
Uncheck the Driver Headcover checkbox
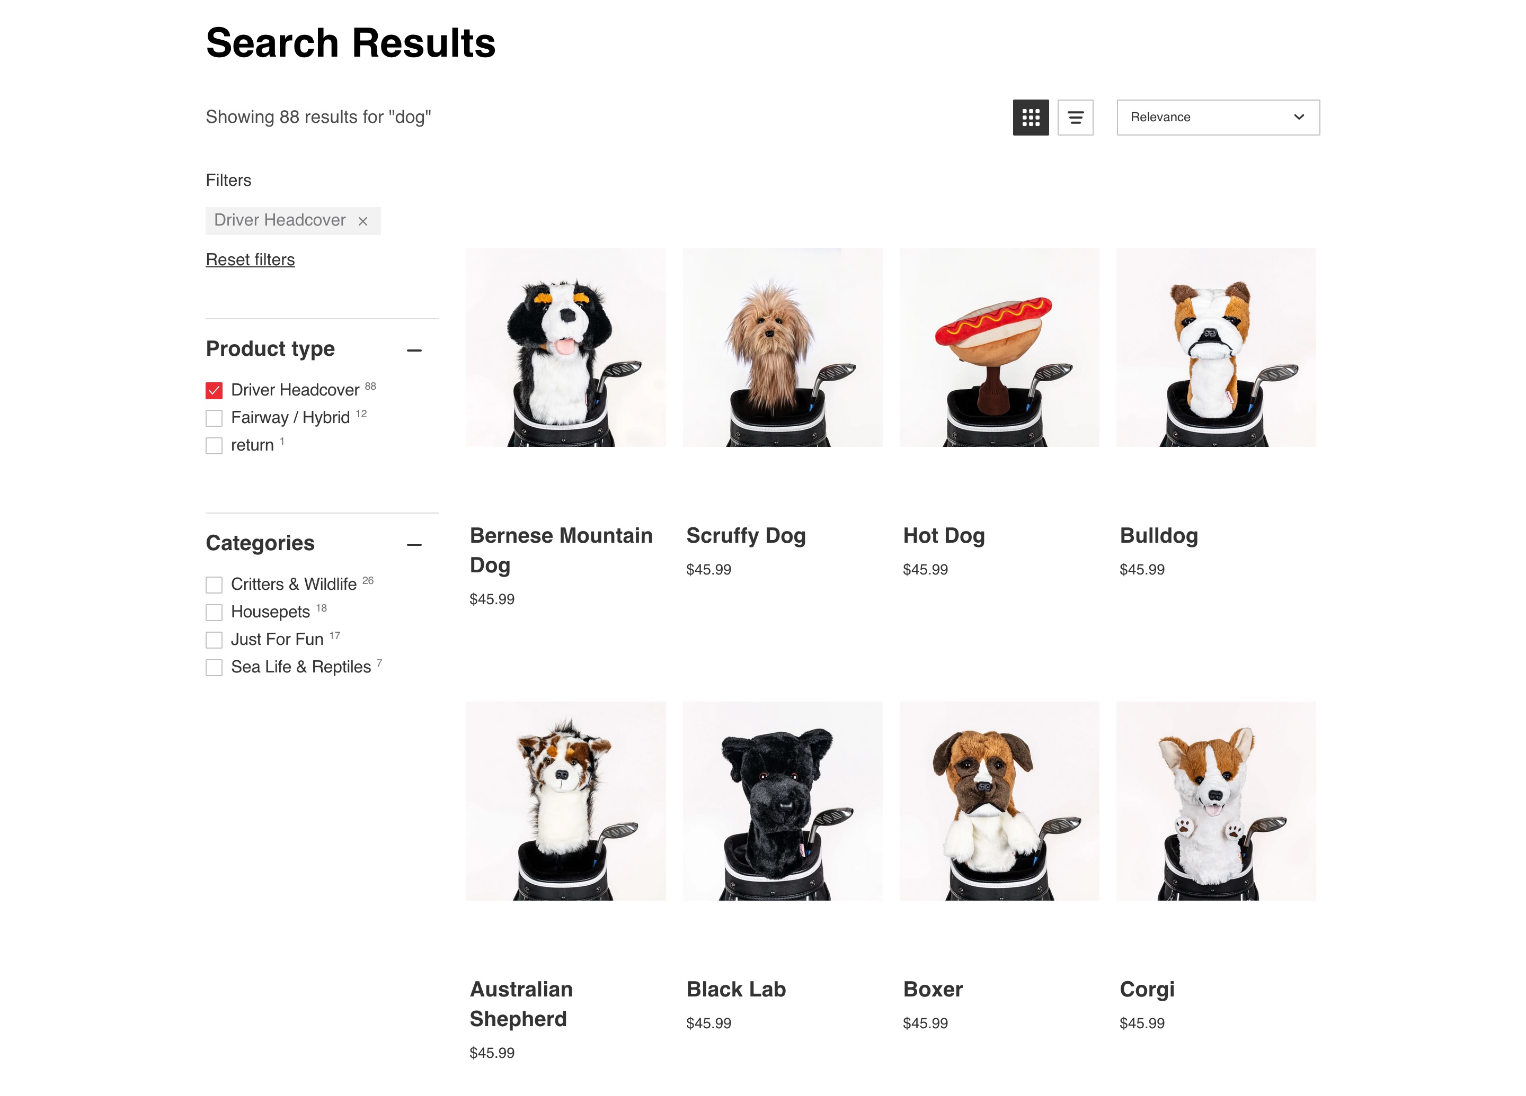[x=214, y=391]
